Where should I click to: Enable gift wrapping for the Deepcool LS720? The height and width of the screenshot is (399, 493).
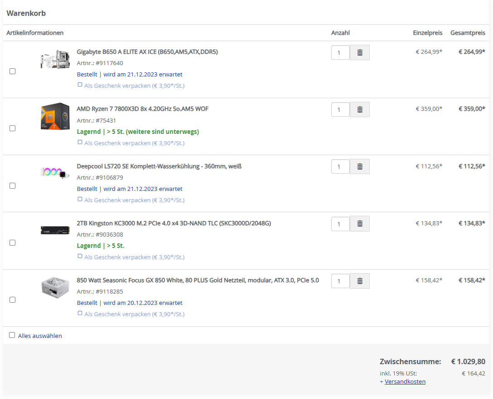click(80, 199)
